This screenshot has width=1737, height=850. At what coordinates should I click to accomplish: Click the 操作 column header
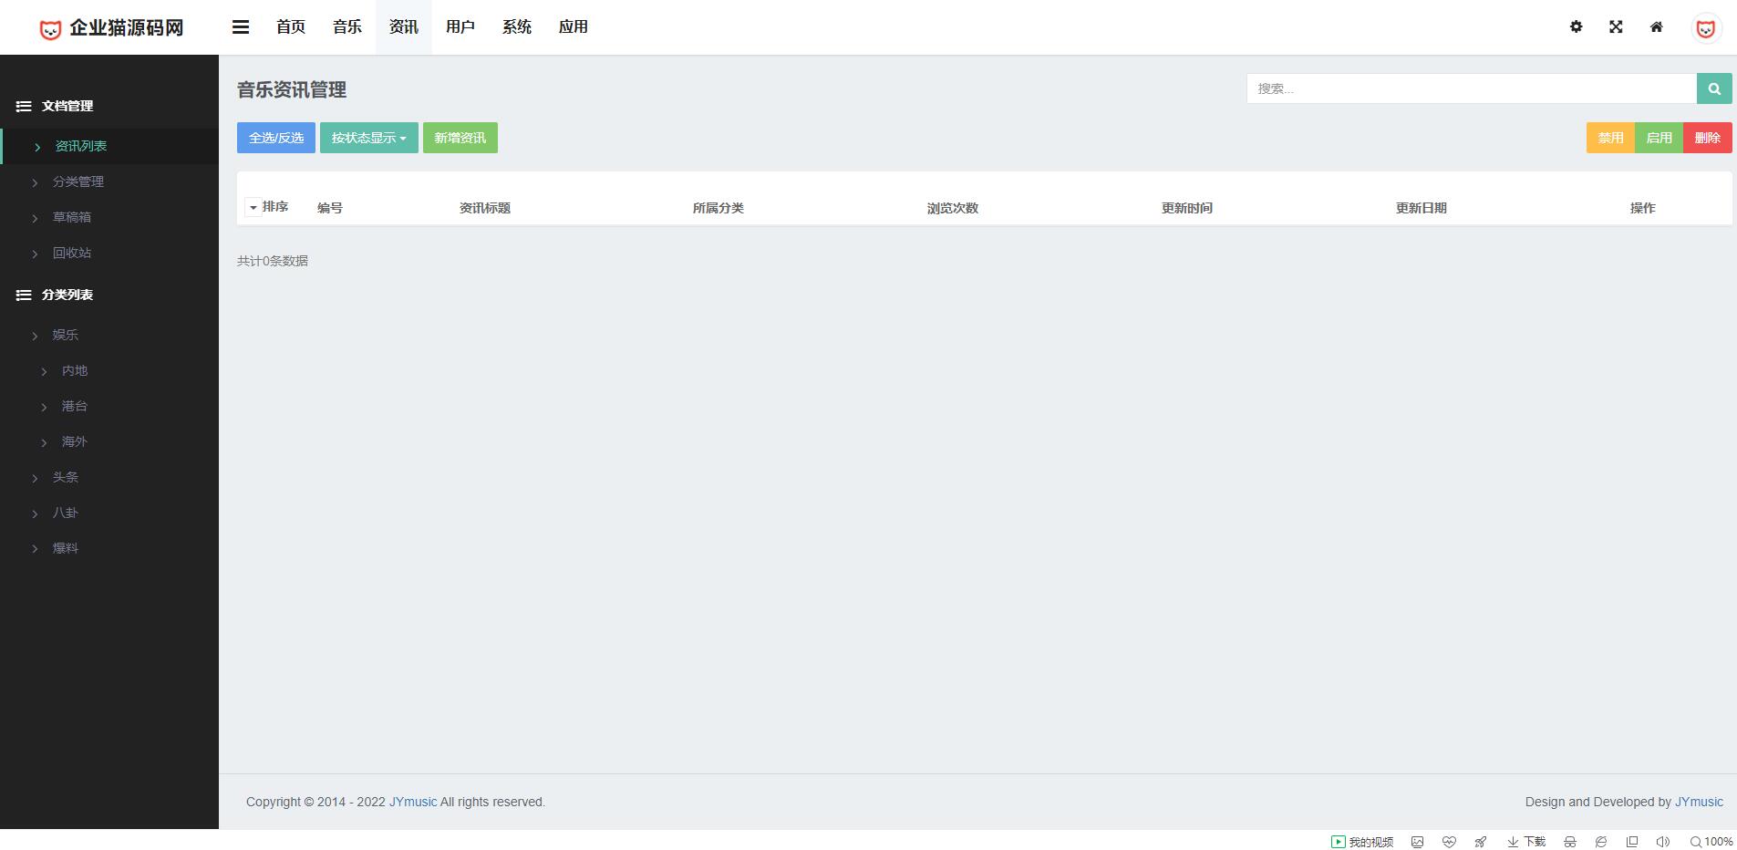(1643, 208)
